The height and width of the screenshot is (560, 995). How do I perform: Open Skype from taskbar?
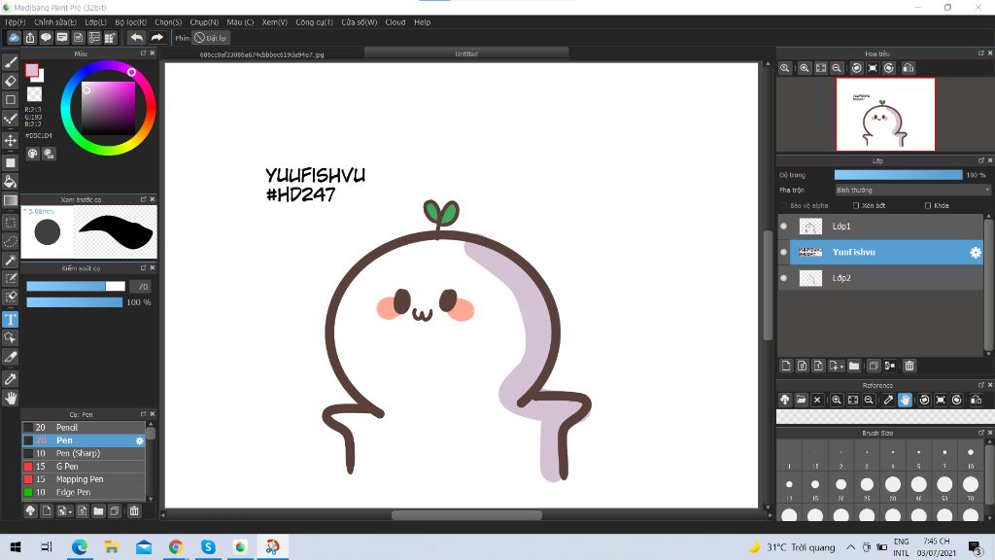click(208, 546)
